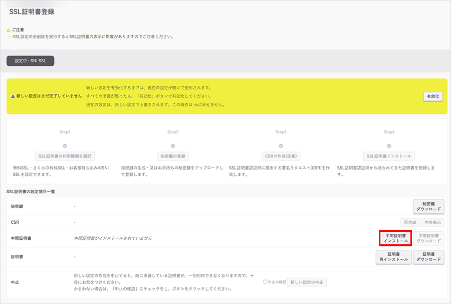Click 中間証明書ダウンロード button
451x304 pixels.
[x=428, y=238]
